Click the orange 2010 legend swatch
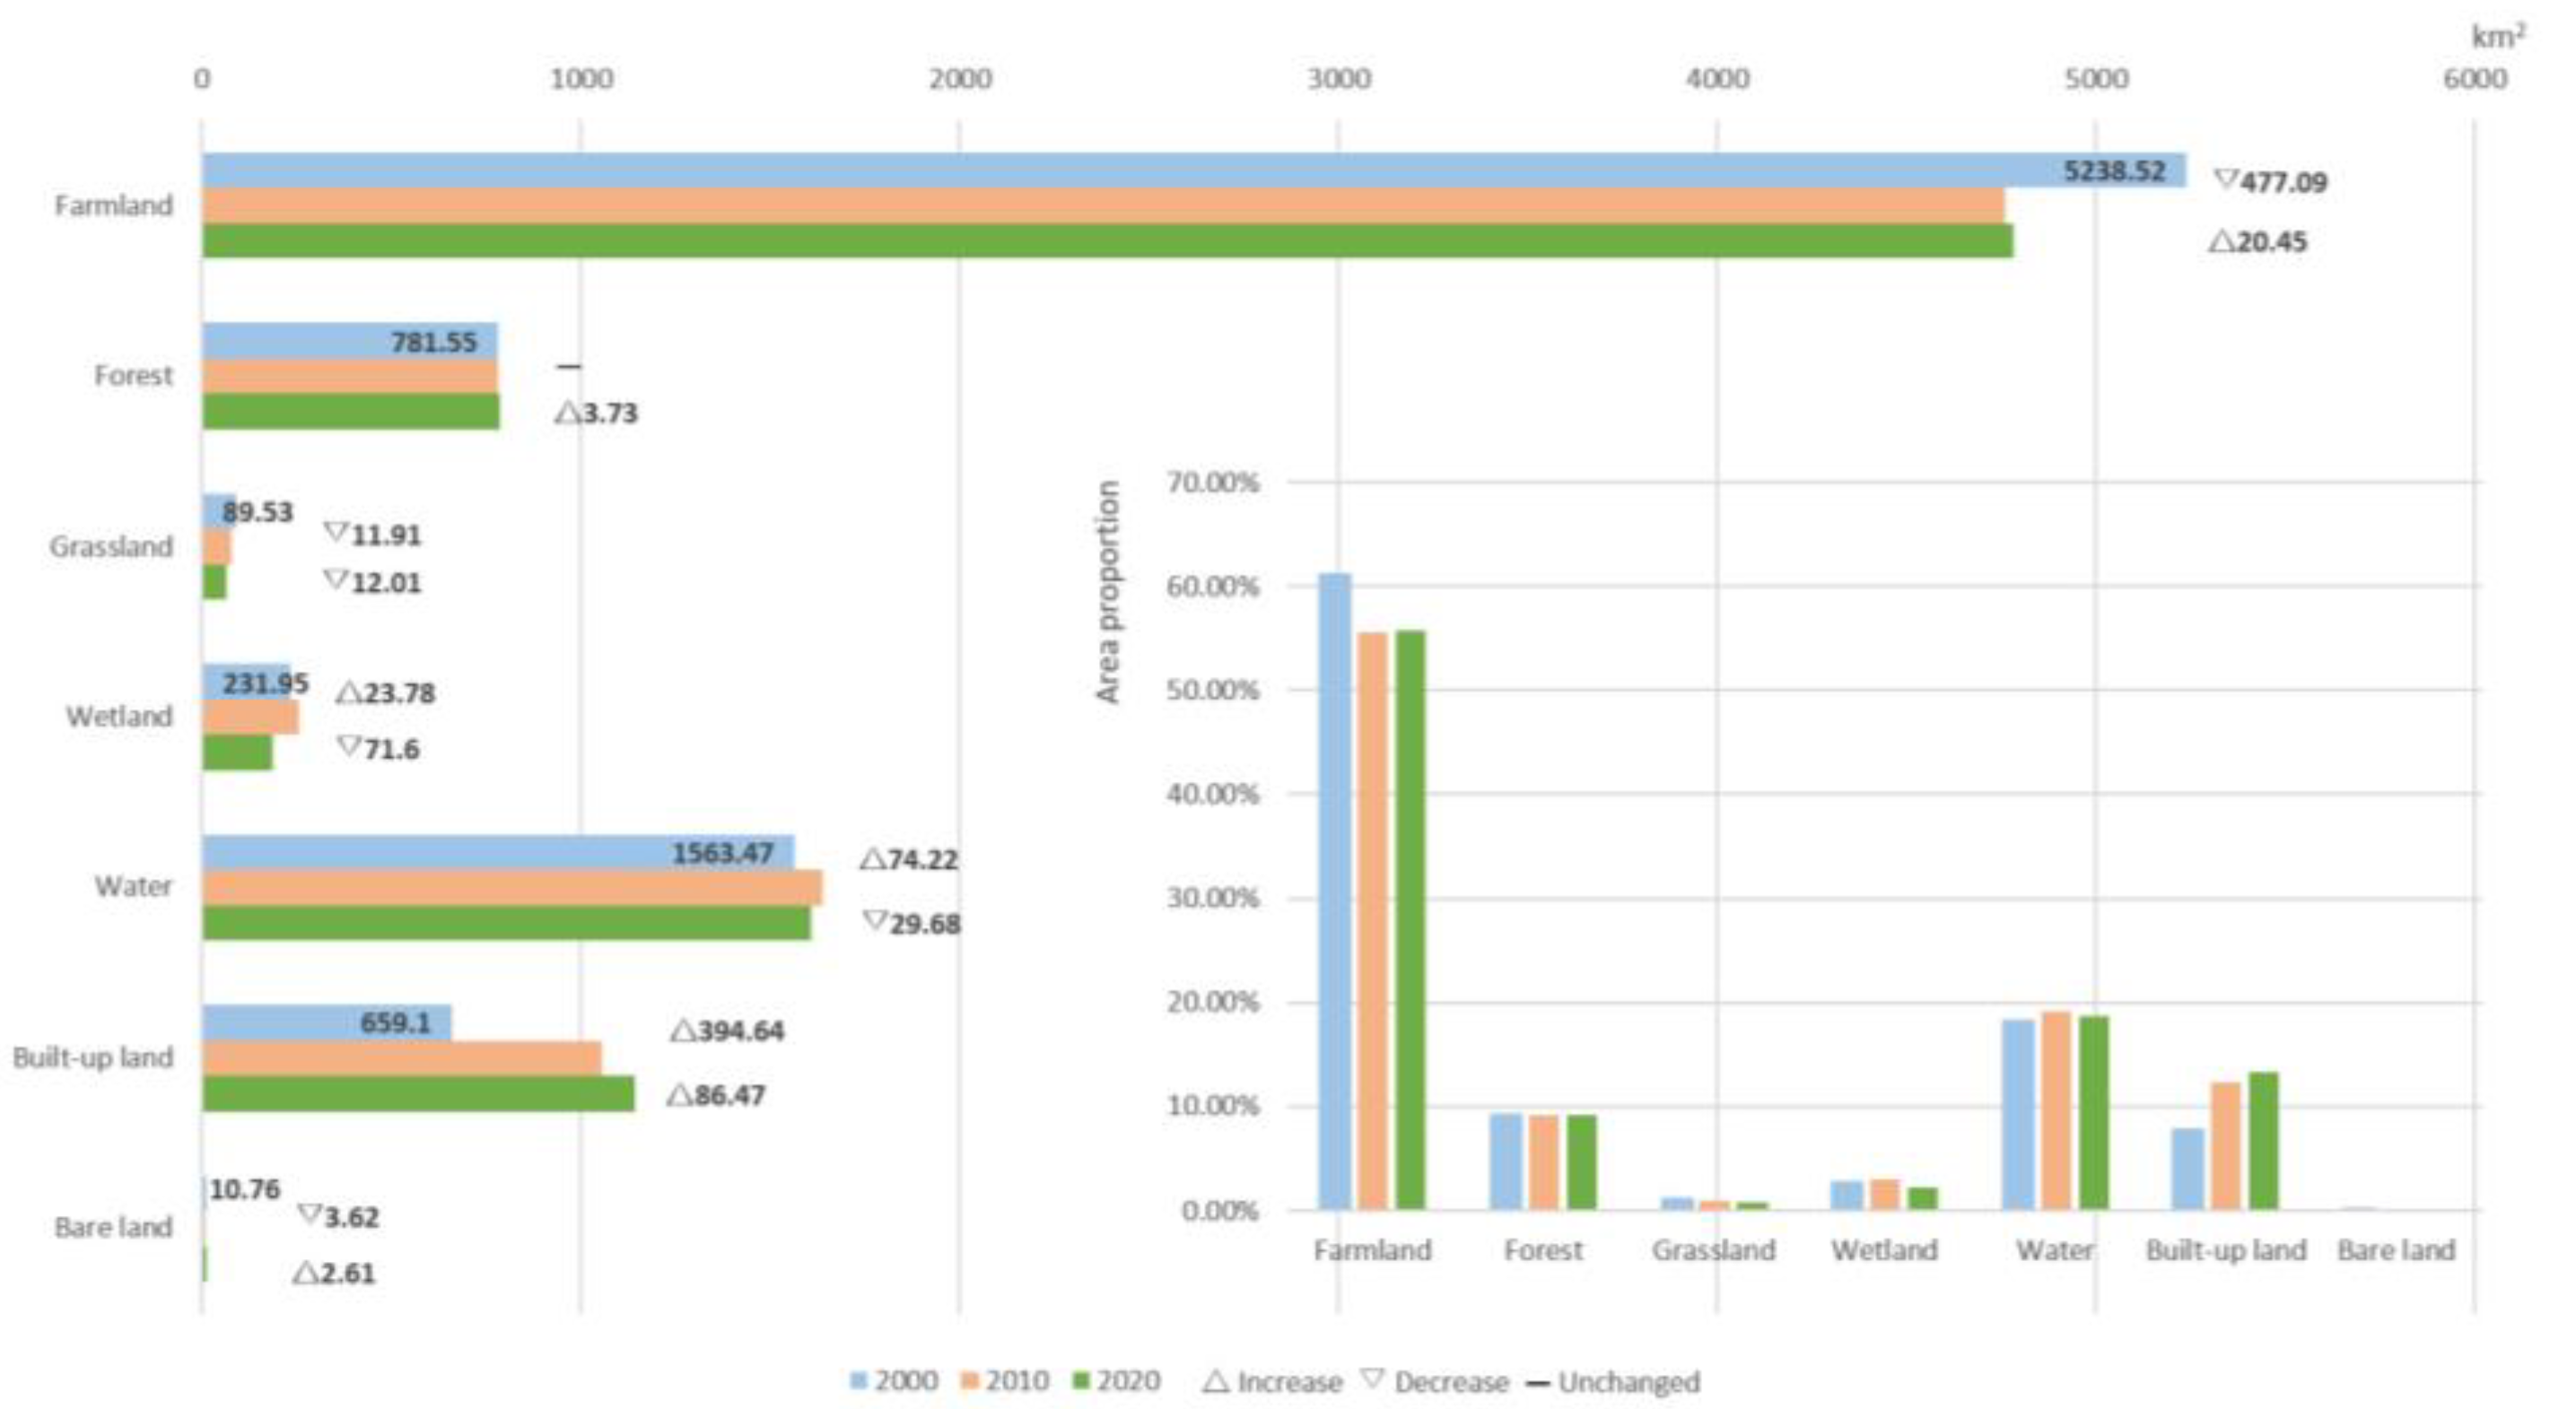 (x=968, y=1381)
